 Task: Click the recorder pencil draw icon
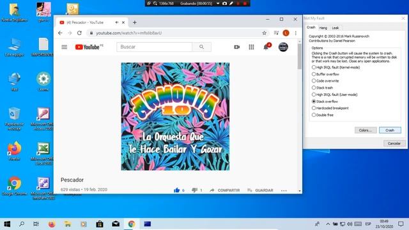click(x=231, y=3)
